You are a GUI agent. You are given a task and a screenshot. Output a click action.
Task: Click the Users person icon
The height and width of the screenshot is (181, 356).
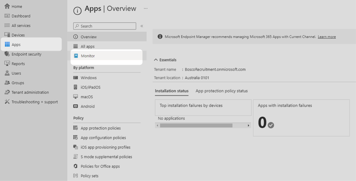click(x=7, y=73)
